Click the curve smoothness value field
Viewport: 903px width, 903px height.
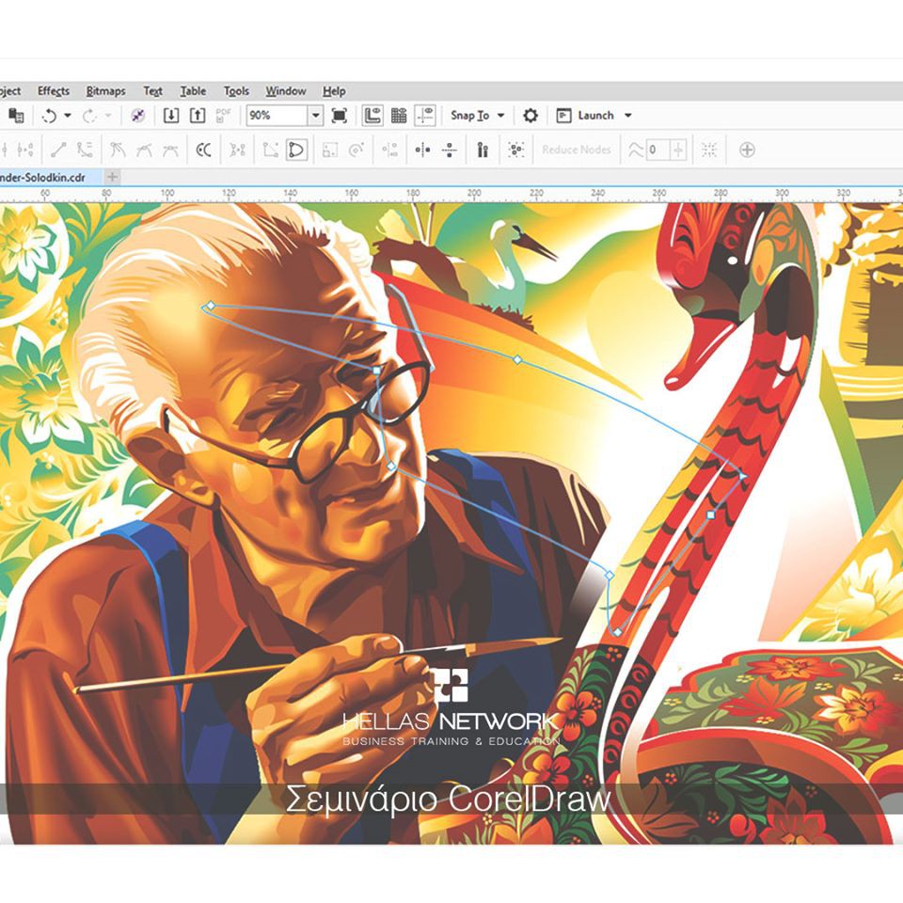pos(657,150)
